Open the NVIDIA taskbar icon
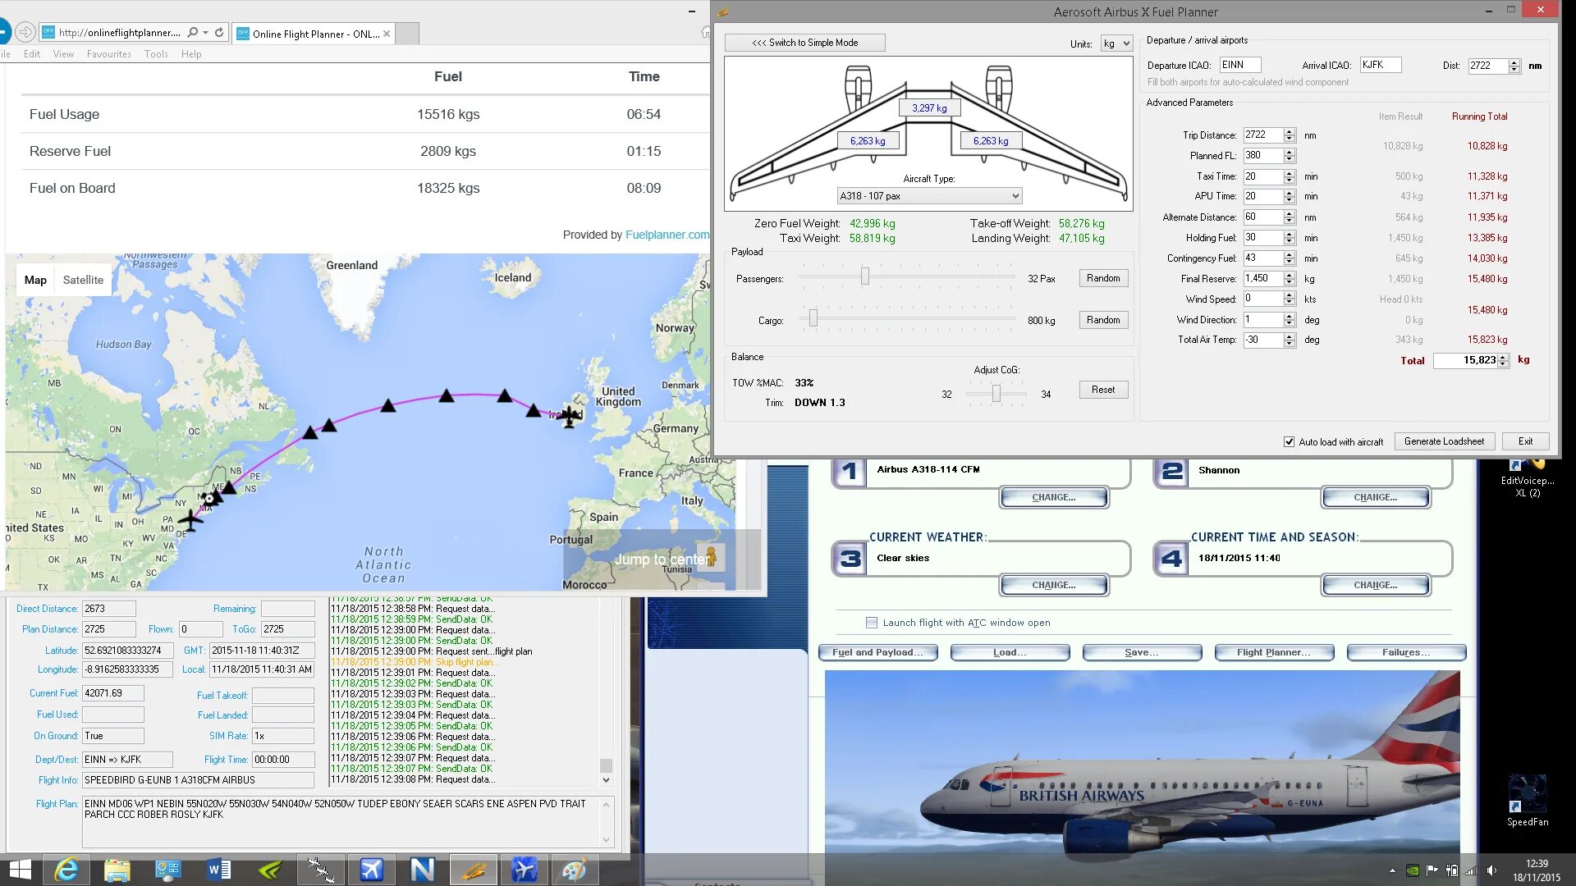Image resolution: width=1576 pixels, height=886 pixels. tap(269, 870)
